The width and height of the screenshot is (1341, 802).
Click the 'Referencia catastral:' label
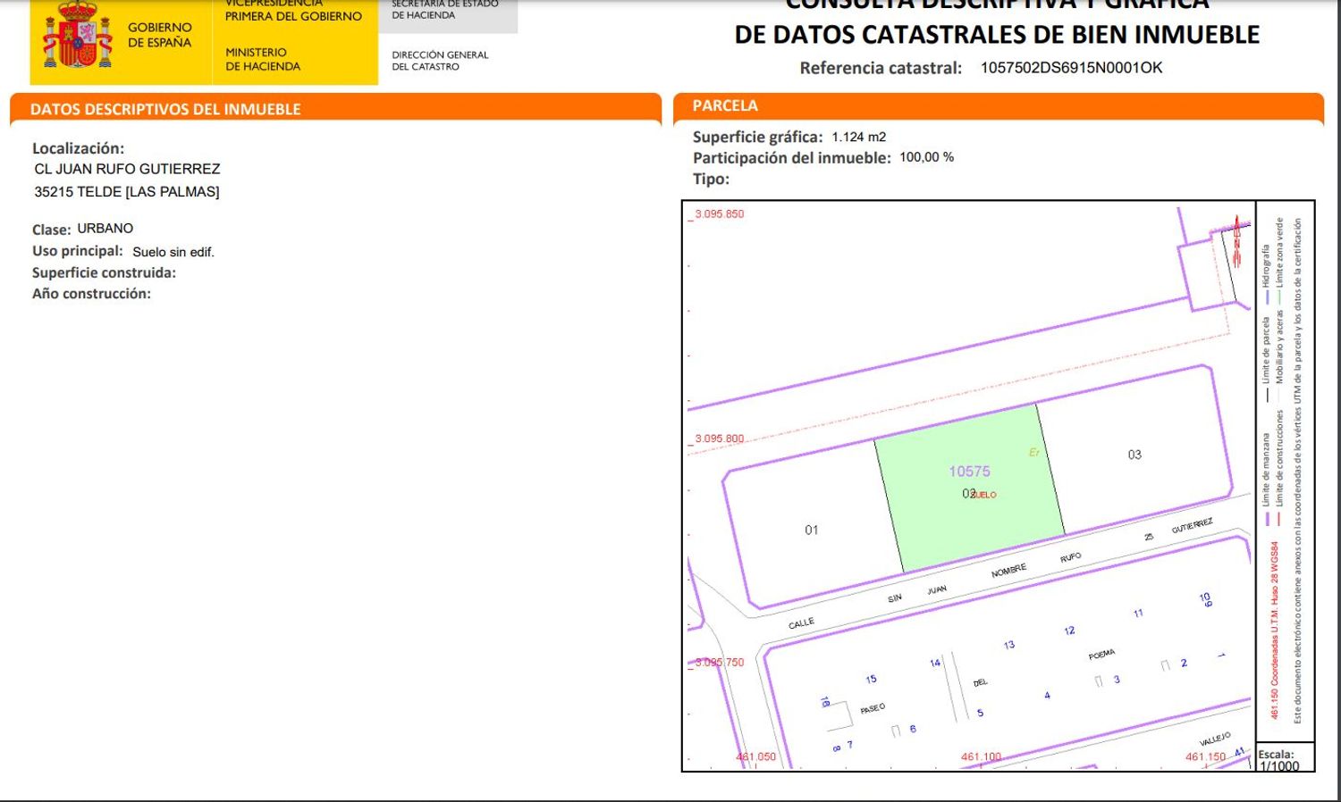click(x=881, y=68)
